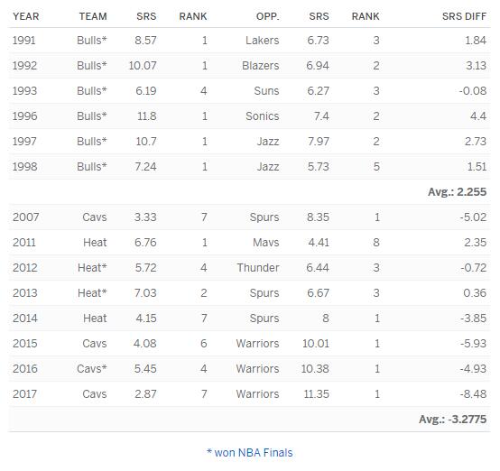The width and height of the screenshot is (500, 471).
Task: Click the YEAR column header
Action: 26,16
